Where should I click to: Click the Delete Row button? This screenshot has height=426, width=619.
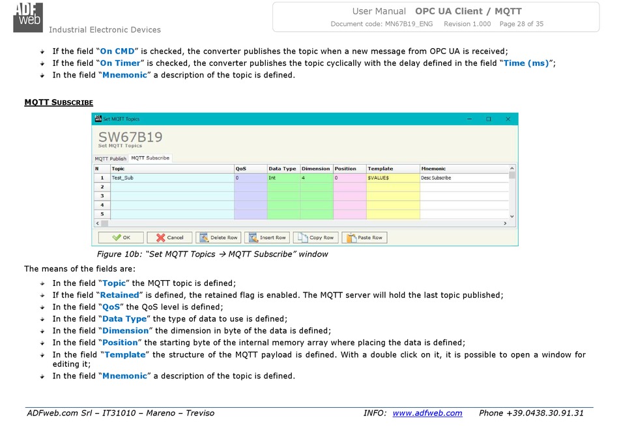218,237
